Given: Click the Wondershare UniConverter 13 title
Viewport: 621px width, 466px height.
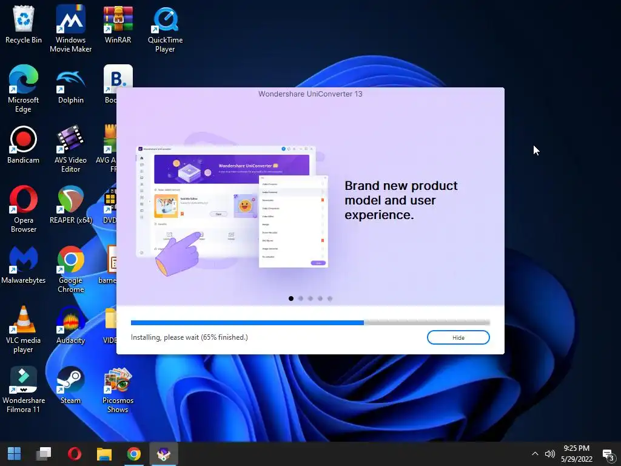Looking at the screenshot, I should click(x=310, y=94).
